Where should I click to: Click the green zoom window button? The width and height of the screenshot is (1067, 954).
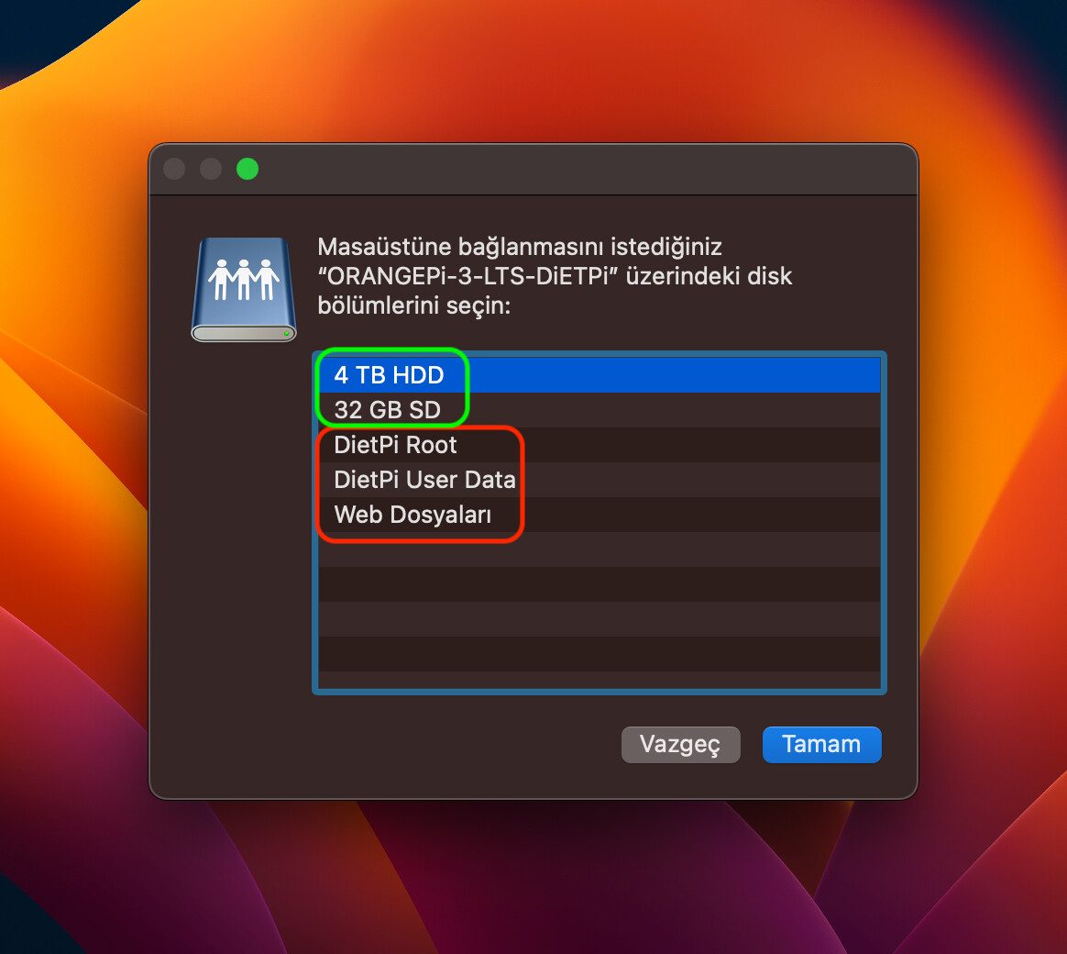coord(247,169)
